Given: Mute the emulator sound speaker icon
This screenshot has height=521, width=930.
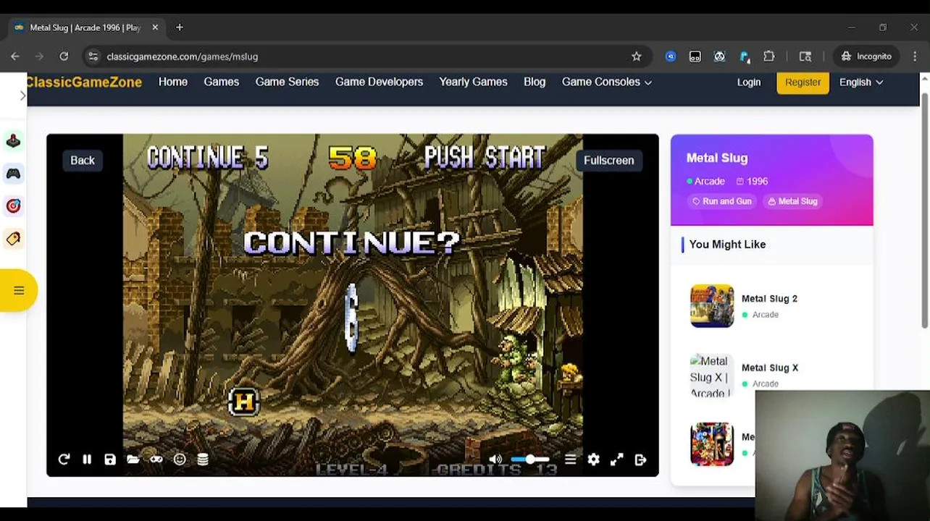Looking at the screenshot, I should pyautogui.click(x=495, y=459).
